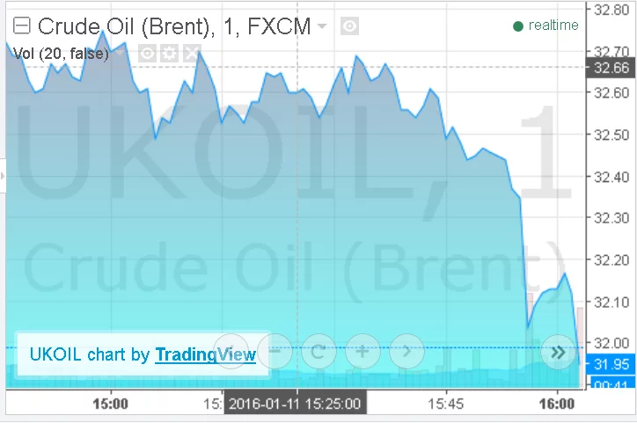This screenshot has width=637, height=423.
Task: Jump to latest bar with double-arrow button
Action: tap(557, 353)
